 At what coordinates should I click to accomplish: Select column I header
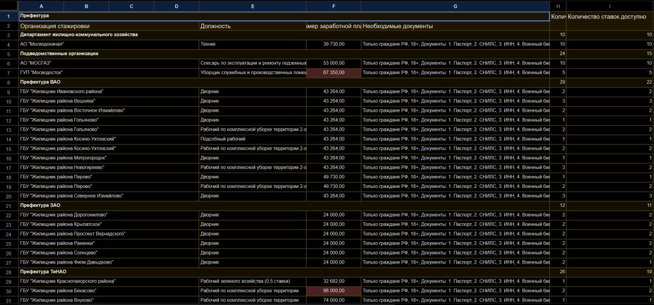point(610,6)
